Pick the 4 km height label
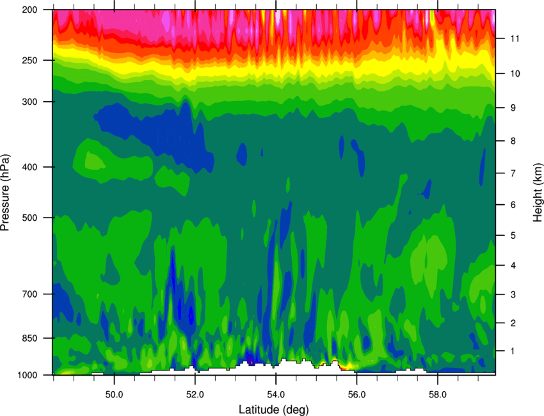Screen dimensions: 544x416 [x=513, y=266]
